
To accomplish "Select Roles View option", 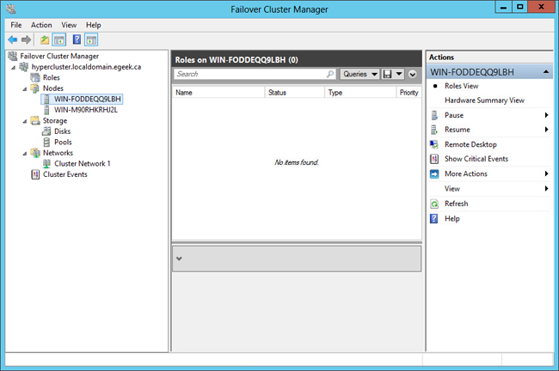I will pos(461,86).
